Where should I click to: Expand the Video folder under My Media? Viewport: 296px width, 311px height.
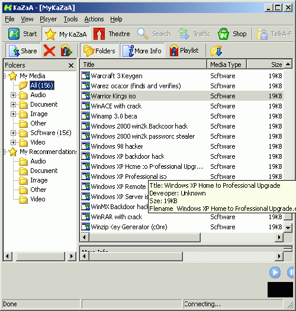point(13,142)
